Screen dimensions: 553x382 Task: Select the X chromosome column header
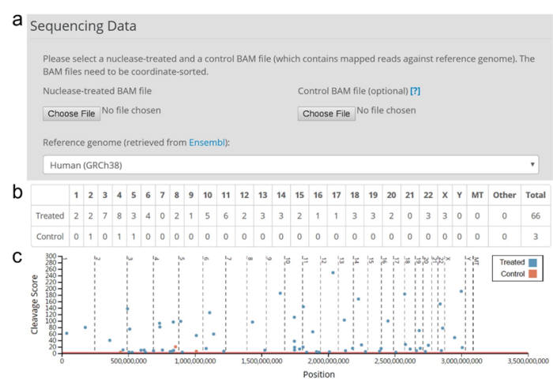click(x=446, y=195)
